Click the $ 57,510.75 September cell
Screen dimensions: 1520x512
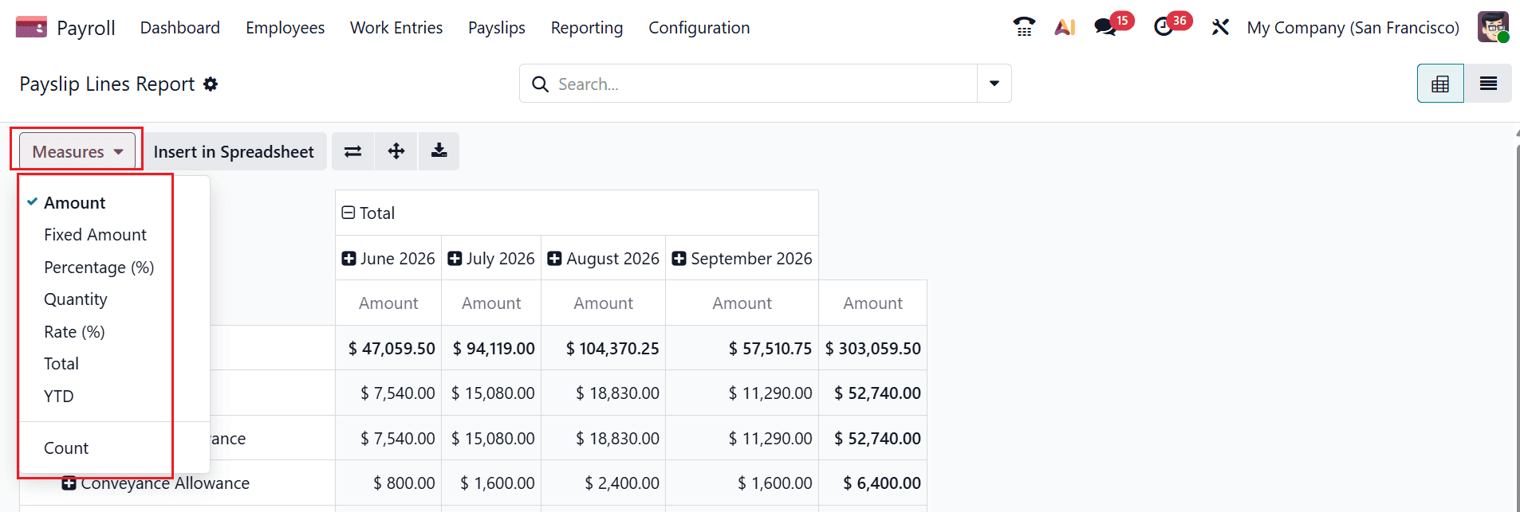(742, 348)
